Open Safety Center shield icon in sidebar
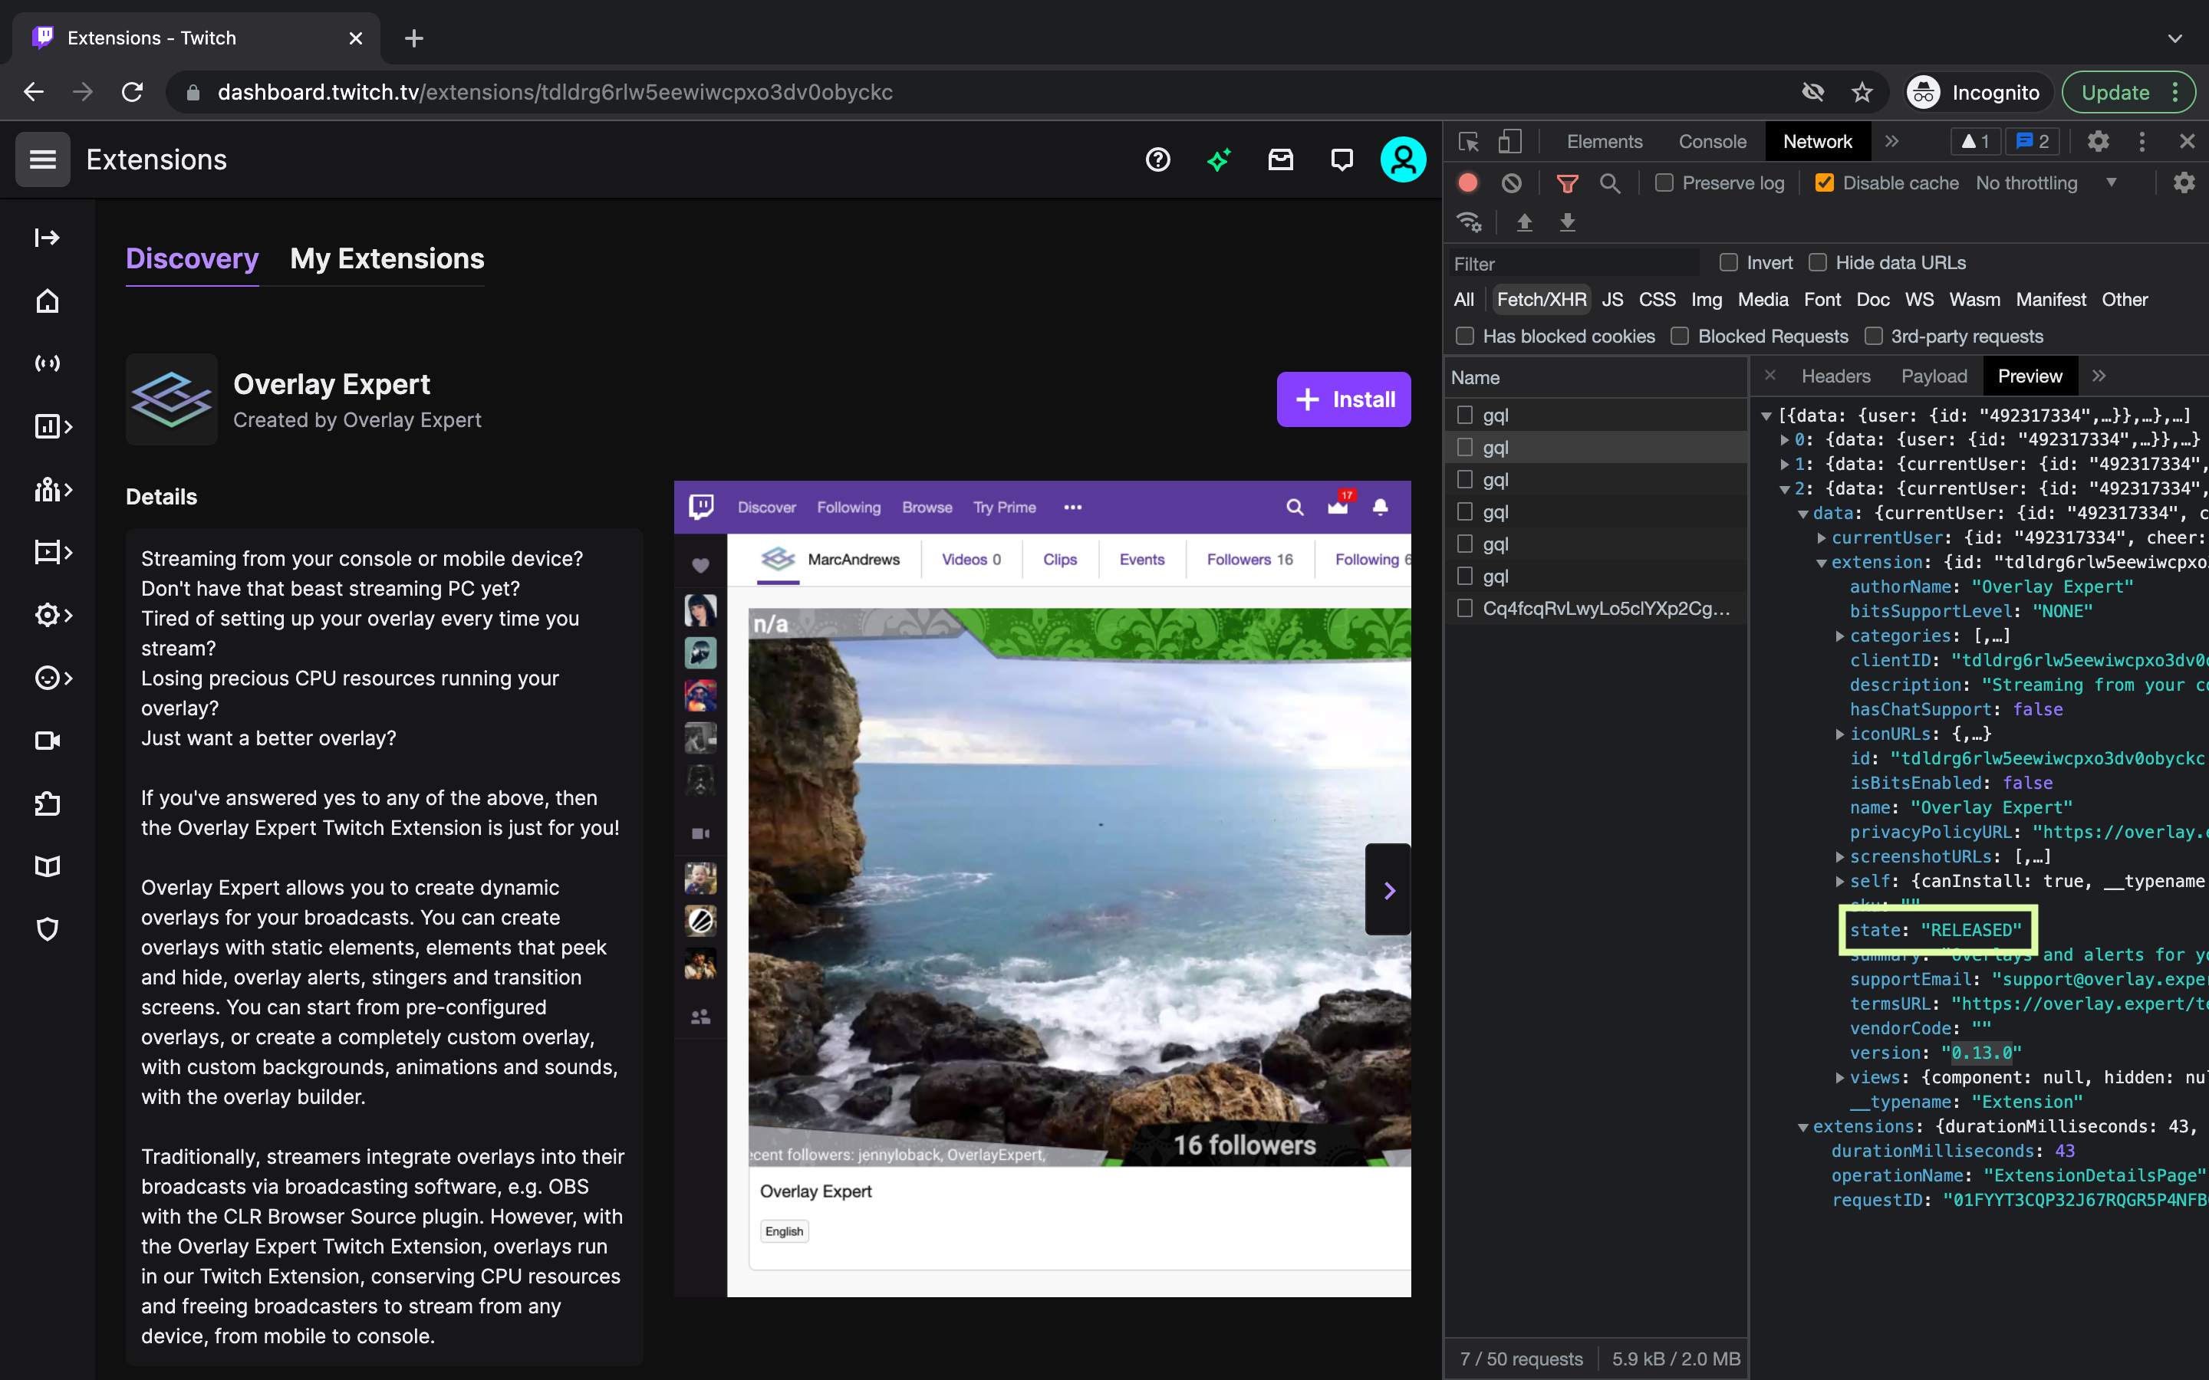 (48, 929)
